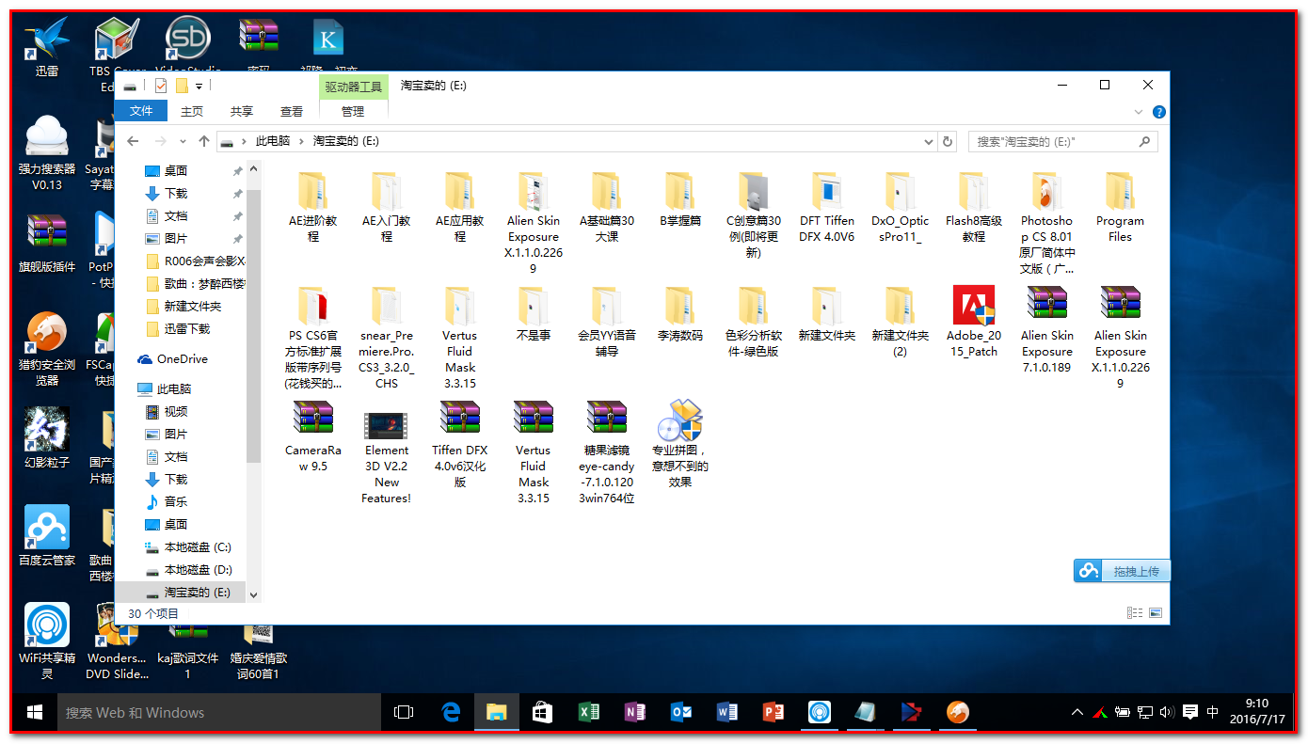Open the Customize Quick Access Toolbar arrow
The width and height of the screenshot is (1308, 744).
(x=199, y=87)
